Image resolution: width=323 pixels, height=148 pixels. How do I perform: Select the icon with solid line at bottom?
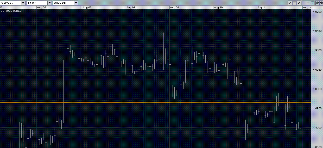coord(304,3)
